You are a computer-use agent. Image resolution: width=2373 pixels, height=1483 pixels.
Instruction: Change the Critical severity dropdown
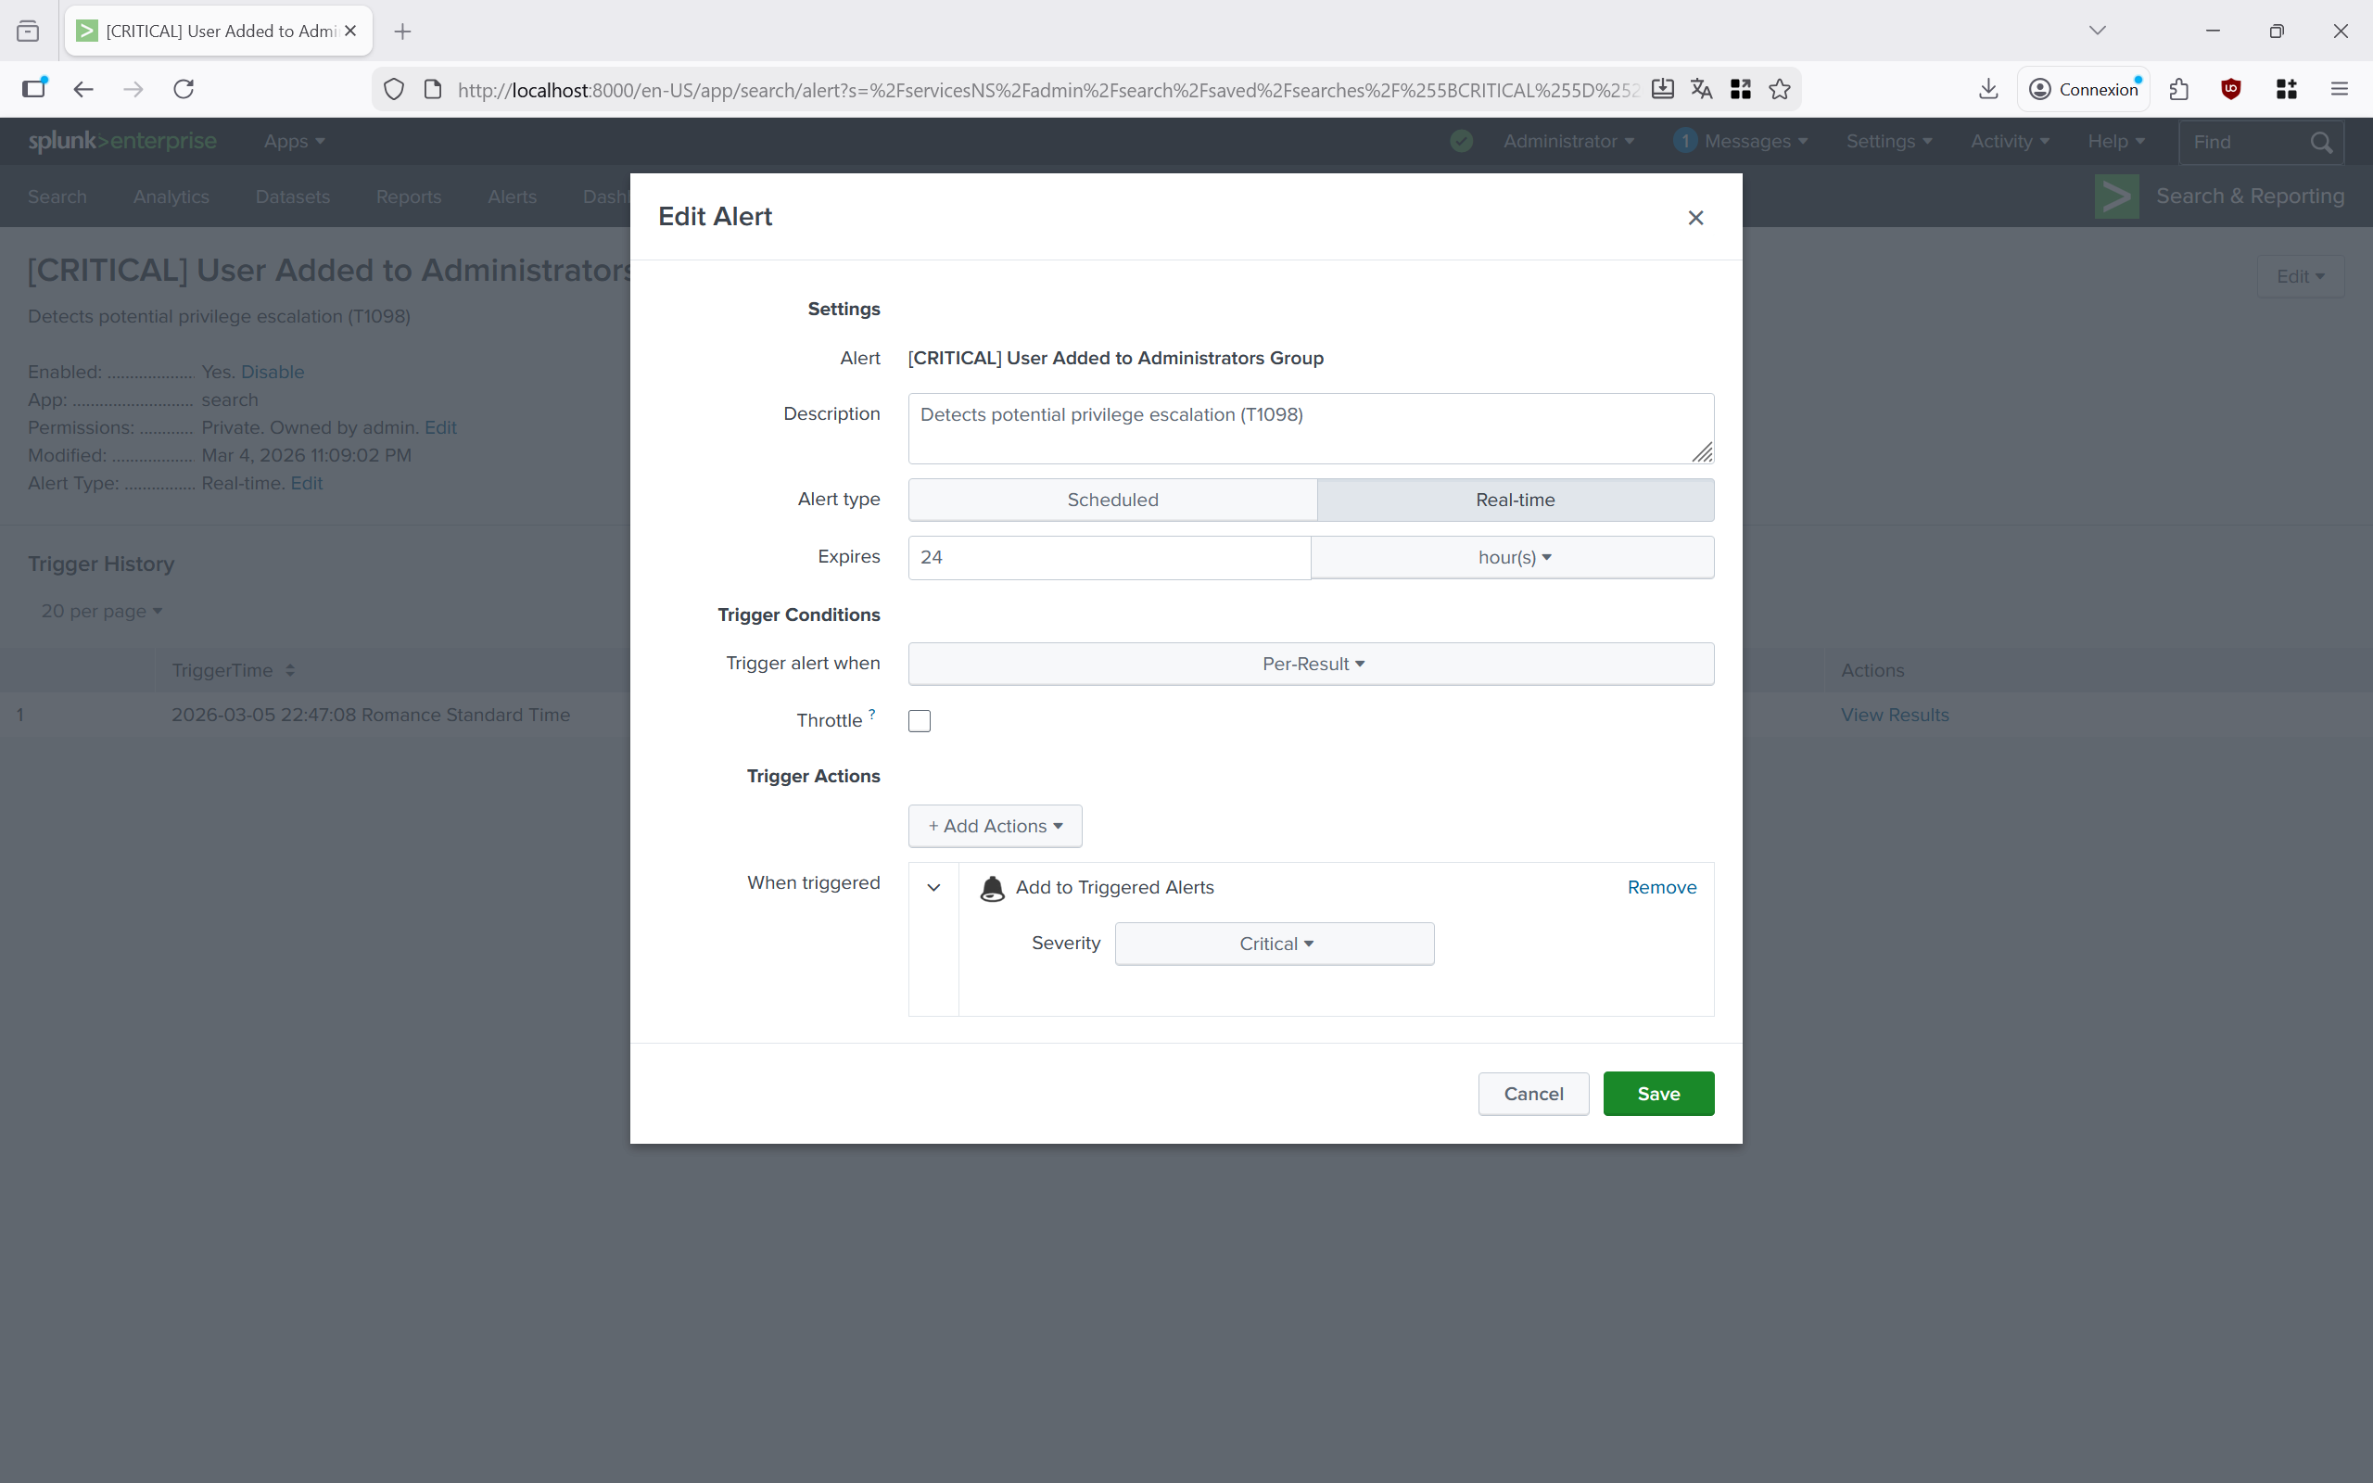(1274, 944)
